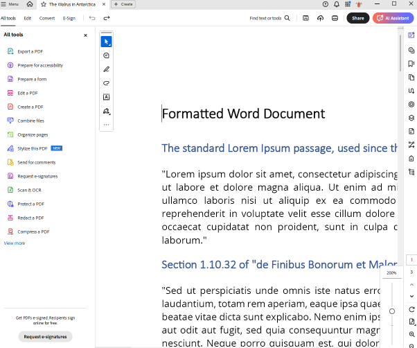Select the Highlight pen tool

pos(106,69)
